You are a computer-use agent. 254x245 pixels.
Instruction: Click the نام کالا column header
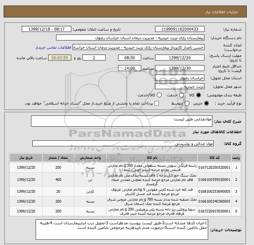(152, 158)
